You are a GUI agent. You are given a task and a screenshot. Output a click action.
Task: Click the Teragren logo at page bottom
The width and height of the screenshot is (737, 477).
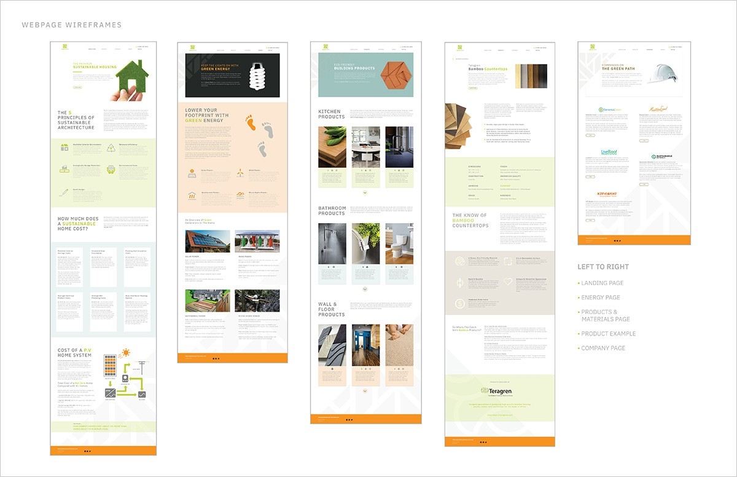tap(499, 391)
